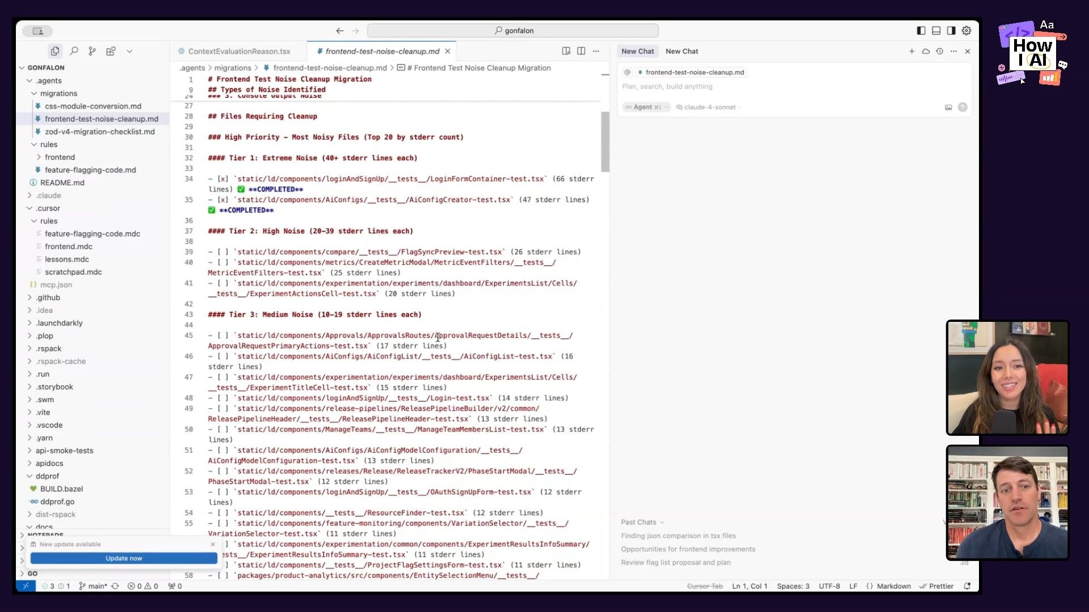Screen dimensions: 1089x612
Task: Click the ports indicator in status bar
Action: [x=175, y=586]
